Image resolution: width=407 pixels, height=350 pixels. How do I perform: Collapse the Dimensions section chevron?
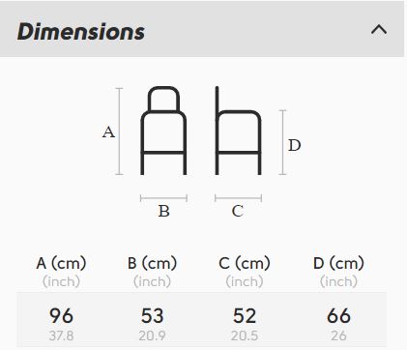click(x=379, y=30)
